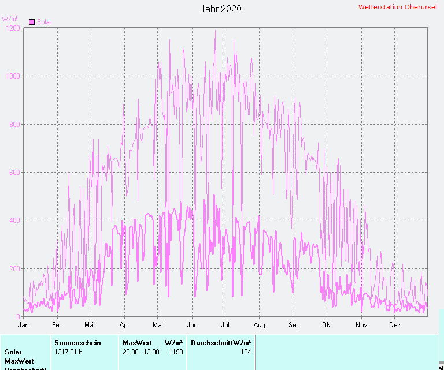Click the y-axis value 200
The width and height of the screenshot is (444, 370).
(x=14, y=269)
